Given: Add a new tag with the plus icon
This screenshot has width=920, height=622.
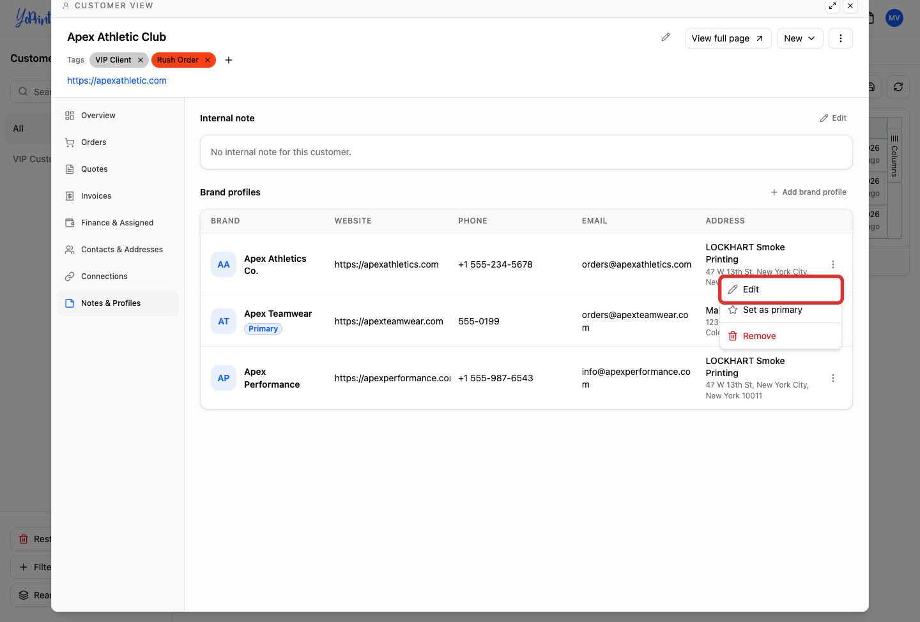Looking at the screenshot, I should point(229,60).
